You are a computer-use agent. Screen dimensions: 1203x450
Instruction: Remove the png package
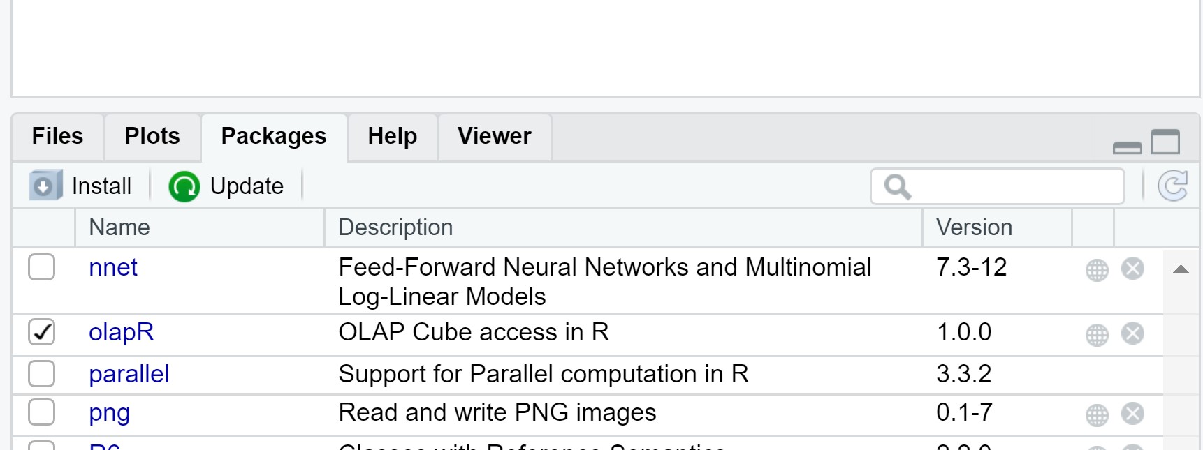click(1132, 413)
